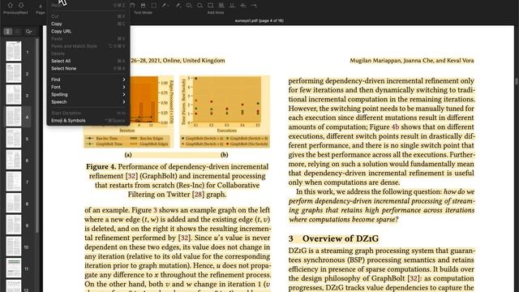Add a line note
This screenshot has width=519, height=292.
[254, 6]
